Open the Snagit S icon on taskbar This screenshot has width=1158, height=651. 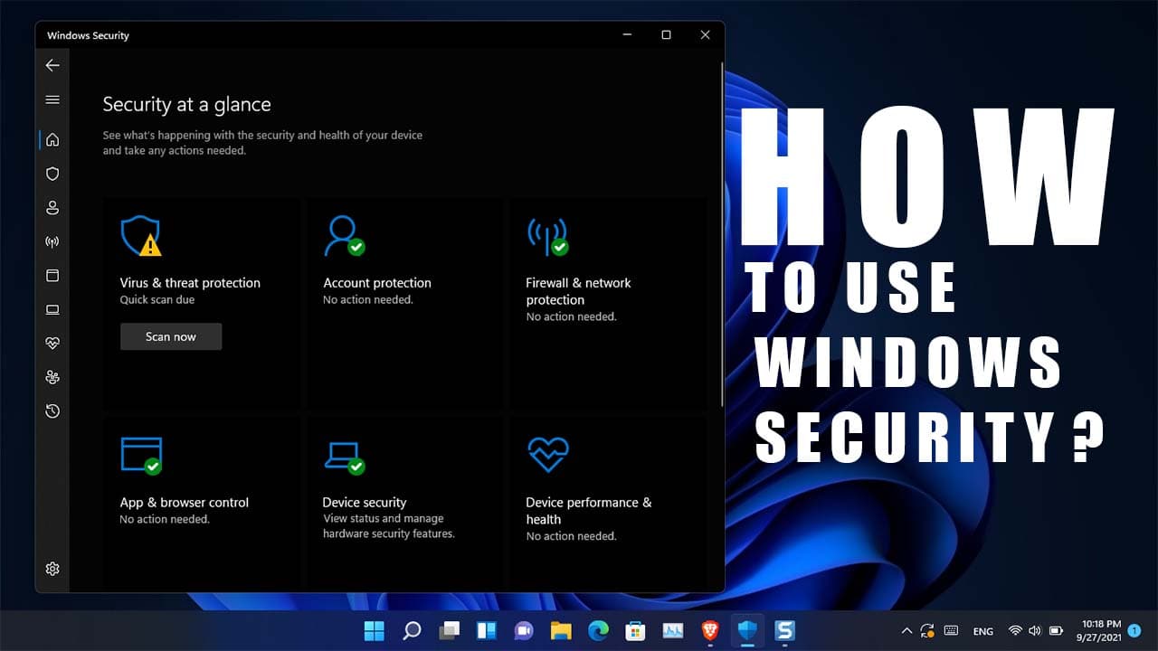pyautogui.click(x=784, y=630)
